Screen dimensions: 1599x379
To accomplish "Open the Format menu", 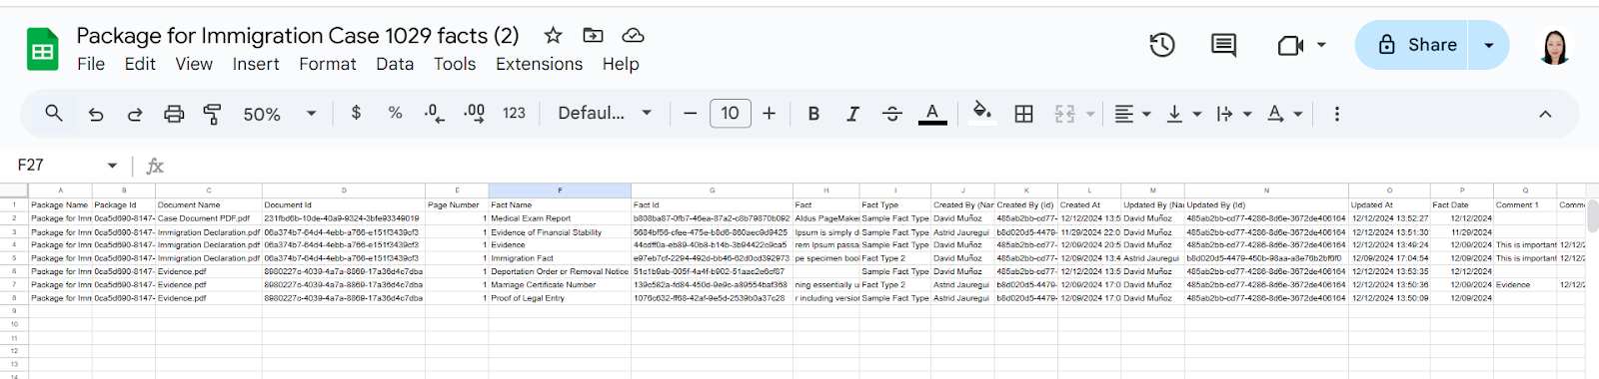I will pyautogui.click(x=328, y=64).
